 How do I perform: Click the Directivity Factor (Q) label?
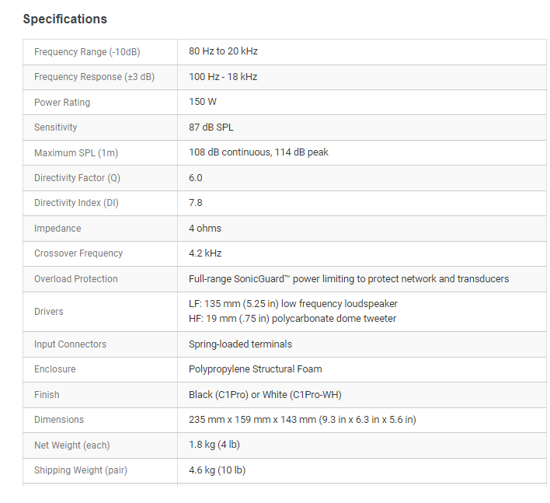point(77,178)
